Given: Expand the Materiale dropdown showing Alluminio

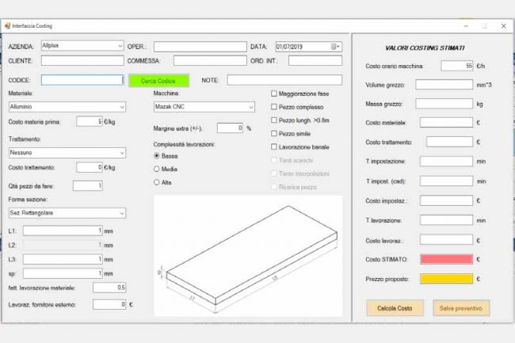Looking at the screenshot, I should 67,107.
